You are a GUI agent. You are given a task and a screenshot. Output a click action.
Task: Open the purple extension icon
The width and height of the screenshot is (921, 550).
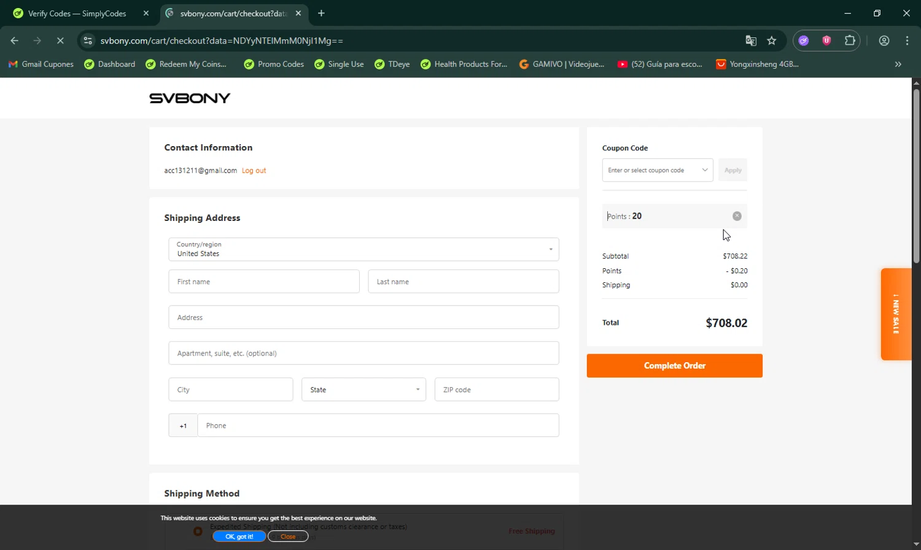coord(804,41)
